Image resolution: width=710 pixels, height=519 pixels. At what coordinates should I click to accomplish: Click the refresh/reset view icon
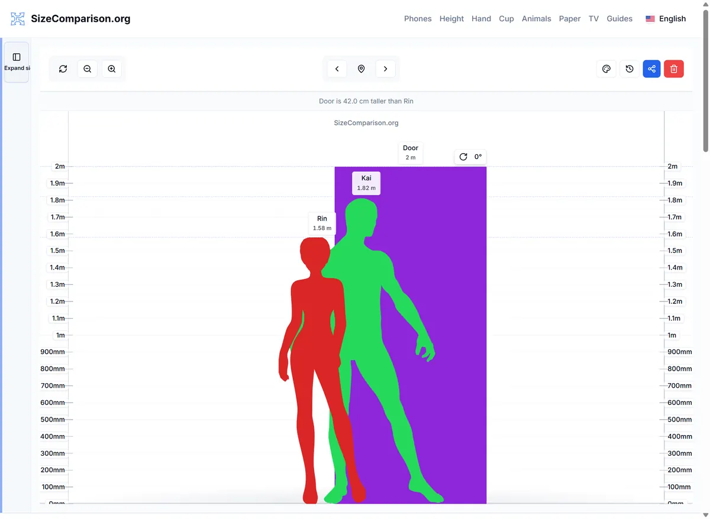tap(63, 69)
